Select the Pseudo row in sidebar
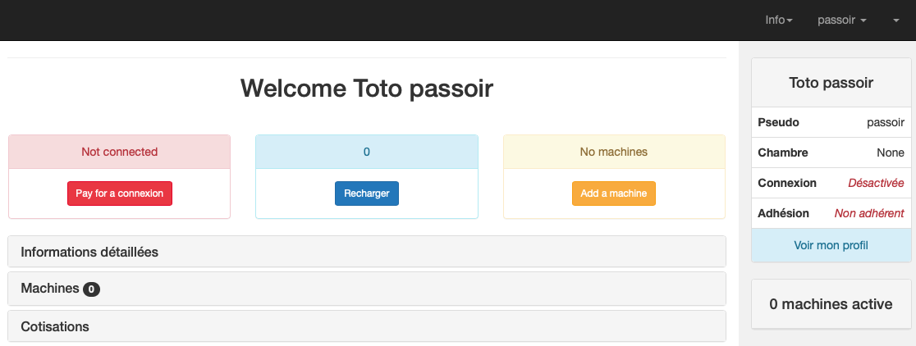 831,122
